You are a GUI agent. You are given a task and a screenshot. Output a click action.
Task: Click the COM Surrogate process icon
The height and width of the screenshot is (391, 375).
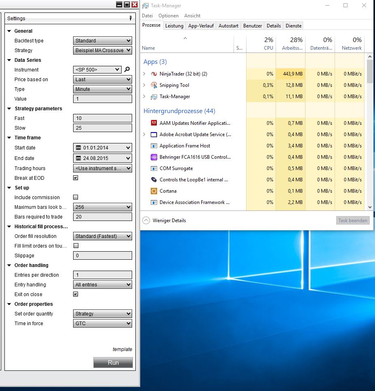click(x=154, y=168)
